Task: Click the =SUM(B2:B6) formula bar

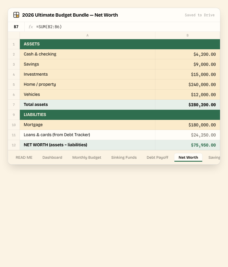Action: (x=122, y=27)
